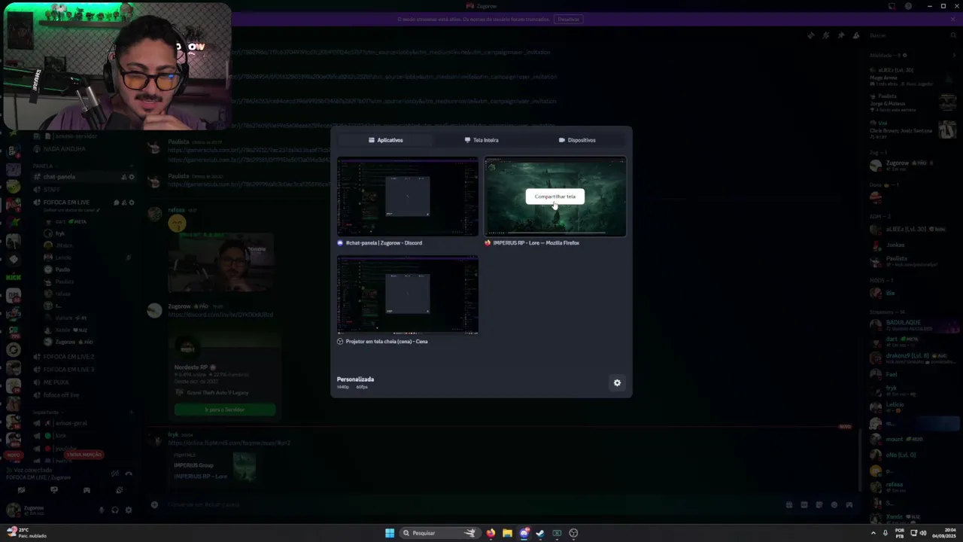Open OBS Studio from the taskbar
Screen dimensions: 963x542
573,533
